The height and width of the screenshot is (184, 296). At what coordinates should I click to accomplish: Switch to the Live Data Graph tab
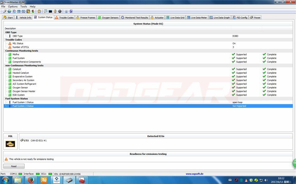coord(220,17)
